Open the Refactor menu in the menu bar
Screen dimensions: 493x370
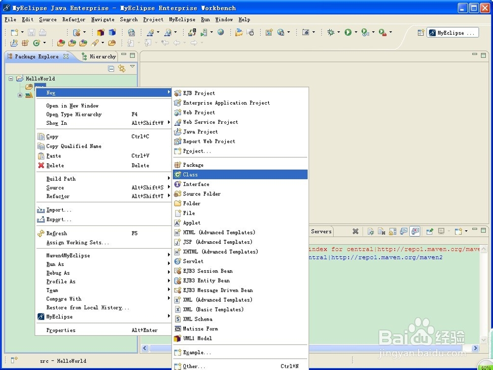pyautogui.click(x=73, y=20)
